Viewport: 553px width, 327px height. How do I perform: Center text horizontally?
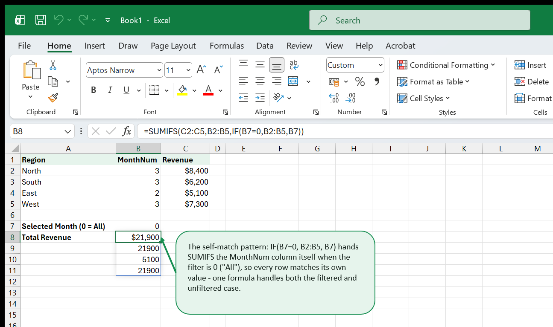pos(260,81)
